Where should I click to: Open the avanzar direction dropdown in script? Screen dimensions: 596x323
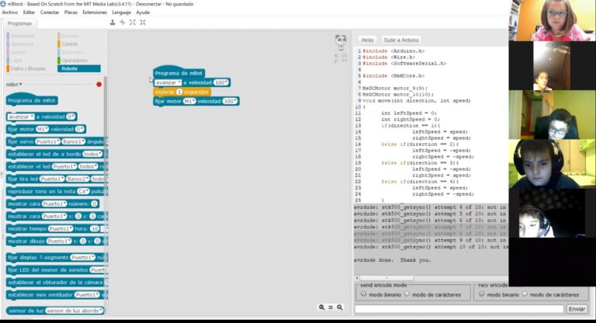point(178,82)
